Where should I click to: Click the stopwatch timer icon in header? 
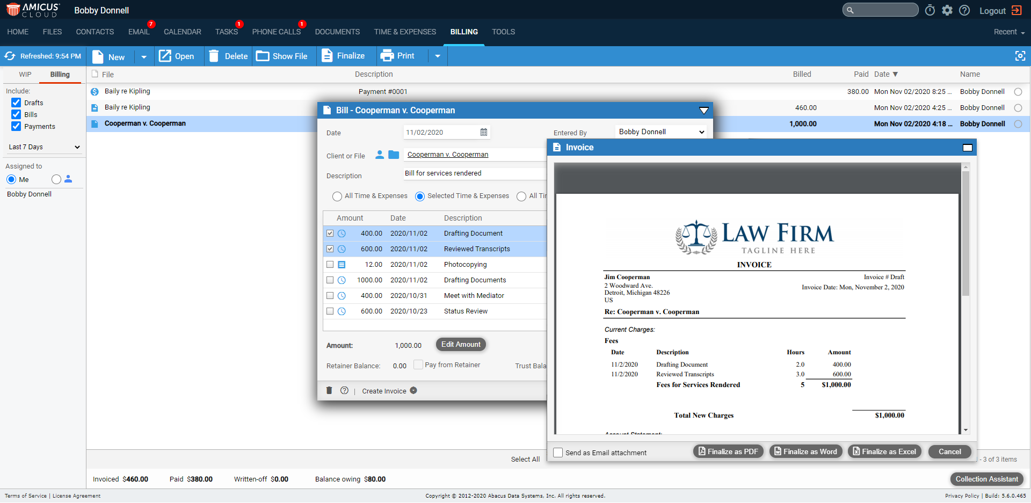[x=930, y=10]
